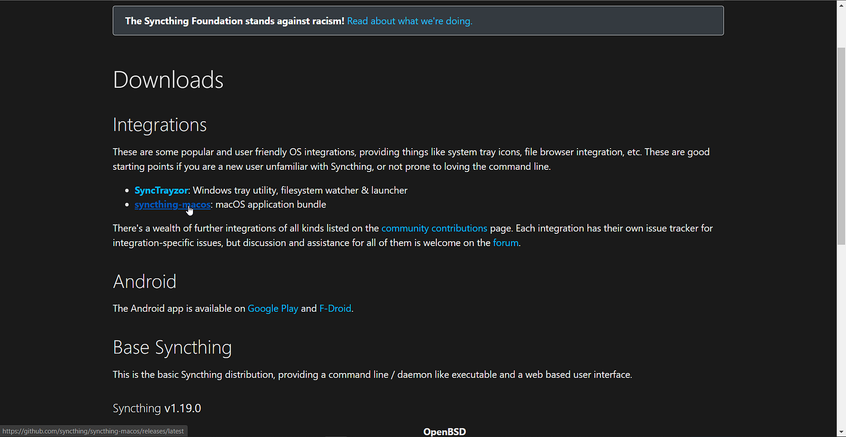Open the Google Play link
This screenshot has height=437, width=846.
pyautogui.click(x=273, y=308)
